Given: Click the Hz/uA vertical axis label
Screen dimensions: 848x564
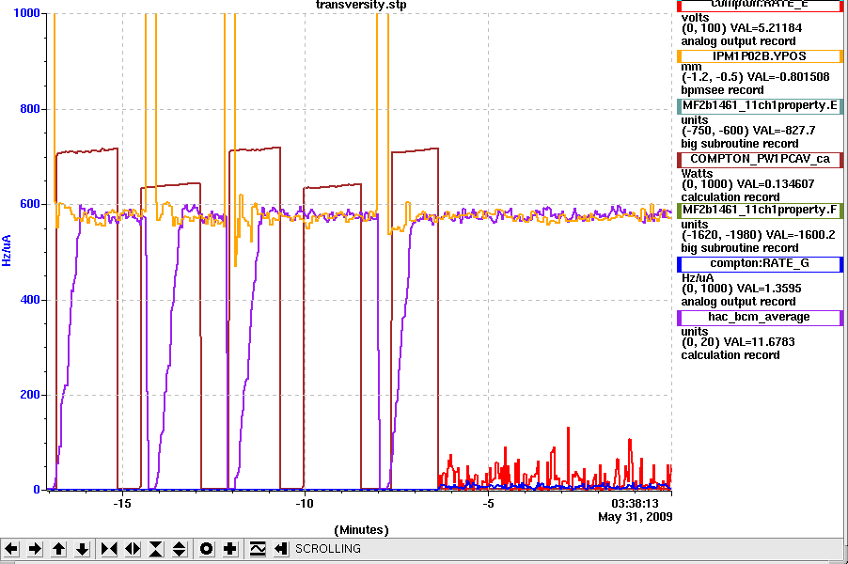Looking at the screenshot, I should pyautogui.click(x=7, y=250).
